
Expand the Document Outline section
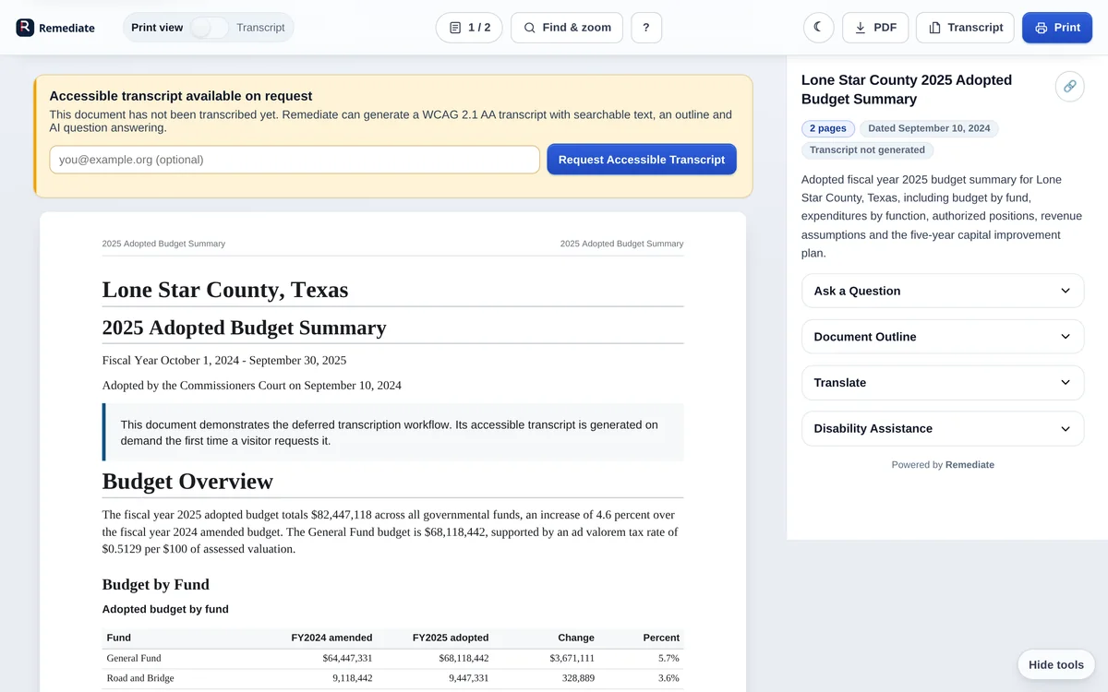point(943,337)
